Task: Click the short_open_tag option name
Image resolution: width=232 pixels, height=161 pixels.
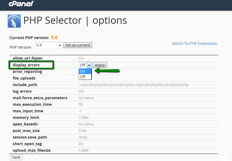Action: click(27, 144)
